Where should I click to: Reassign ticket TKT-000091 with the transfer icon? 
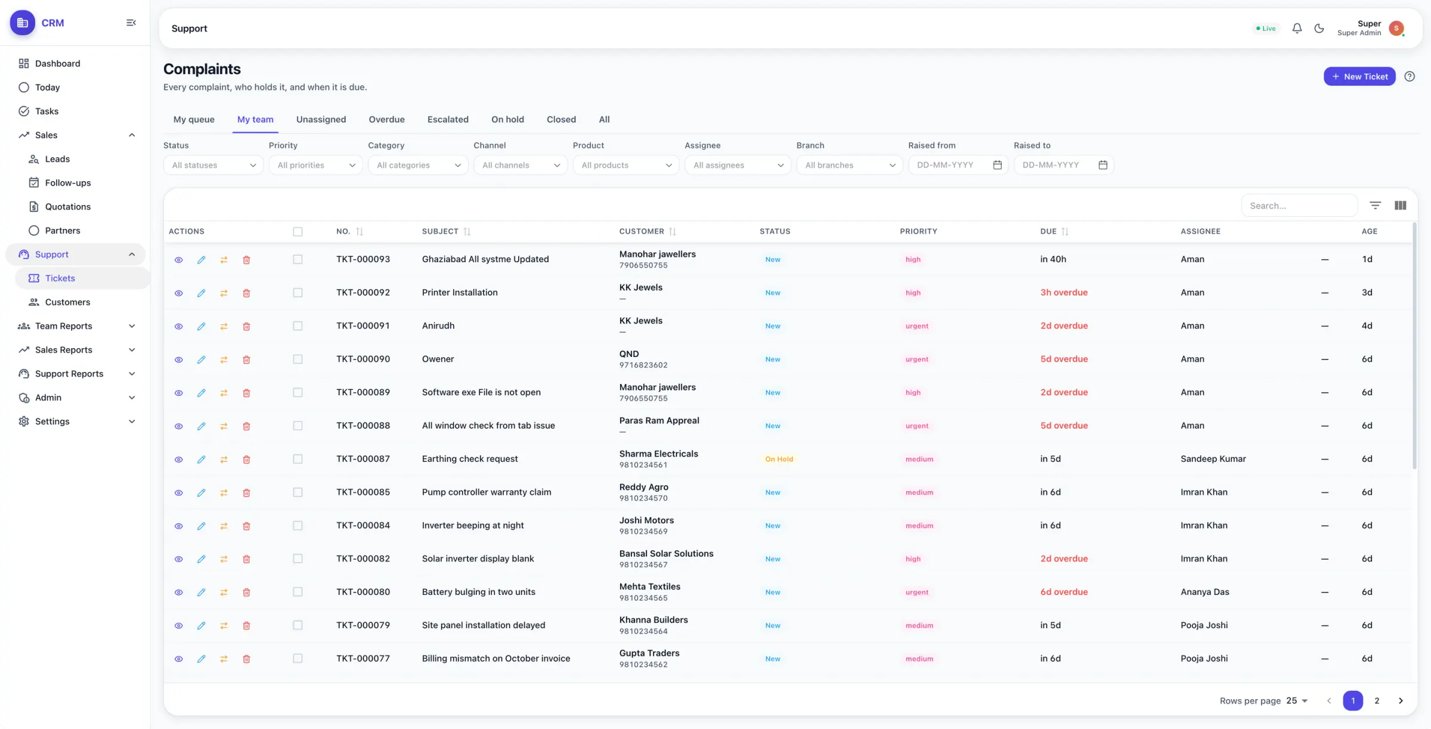[x=224, y=327]
